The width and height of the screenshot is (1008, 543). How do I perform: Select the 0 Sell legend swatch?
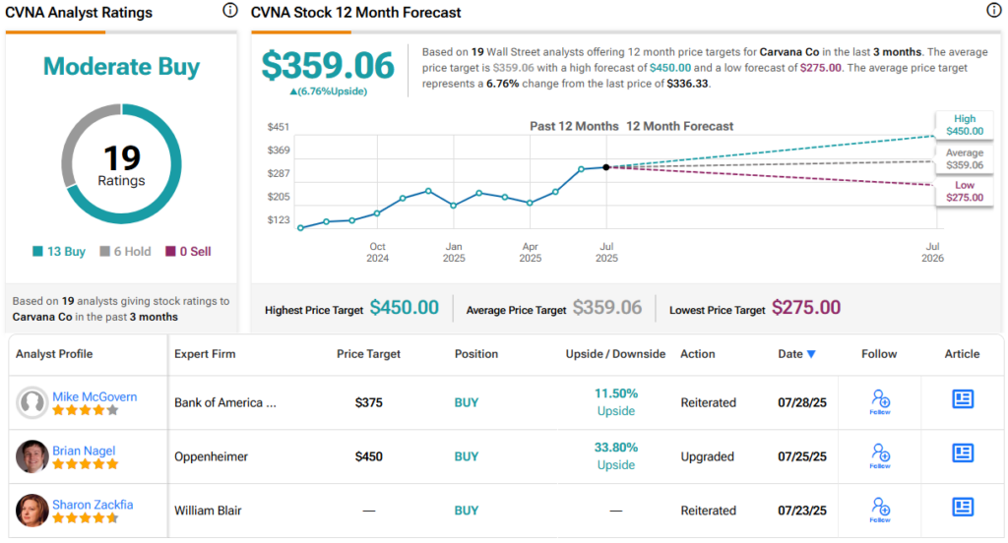click(x=170, y=251)
